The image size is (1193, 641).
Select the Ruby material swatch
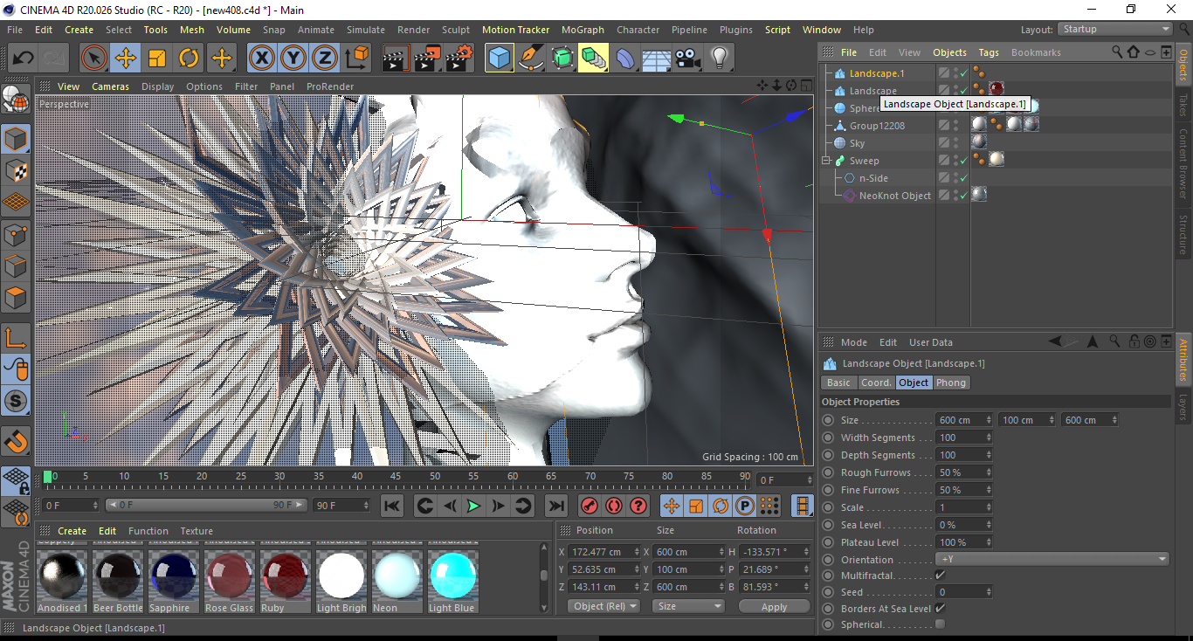tap(285, 576)
